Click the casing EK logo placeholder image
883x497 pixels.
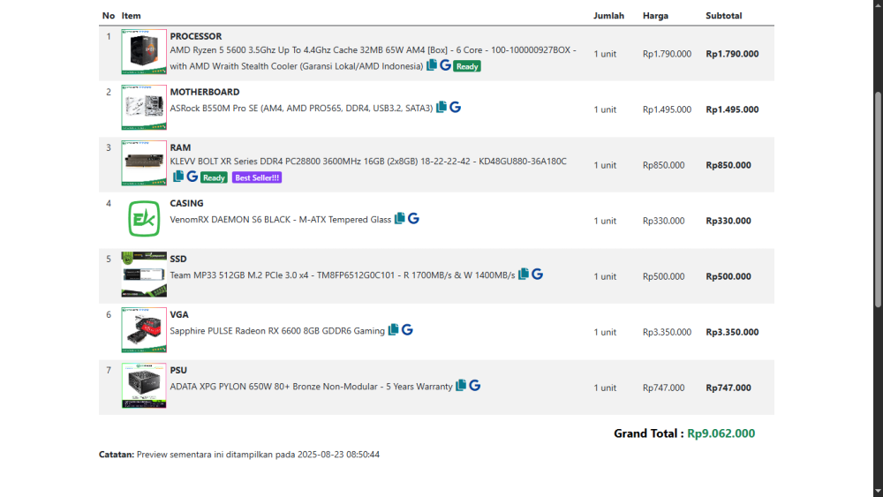click(144, 218)
